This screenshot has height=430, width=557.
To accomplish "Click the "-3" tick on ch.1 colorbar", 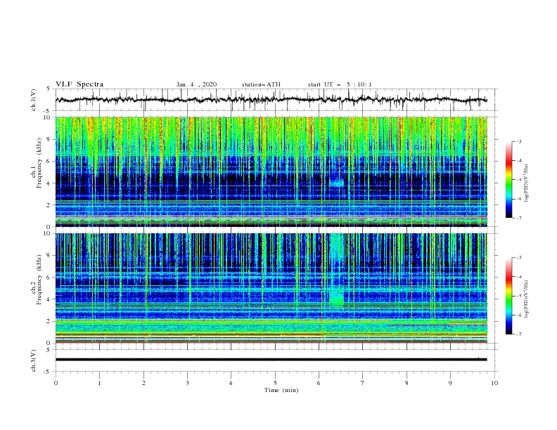I will pyautogui.click(x=519, y=141).
